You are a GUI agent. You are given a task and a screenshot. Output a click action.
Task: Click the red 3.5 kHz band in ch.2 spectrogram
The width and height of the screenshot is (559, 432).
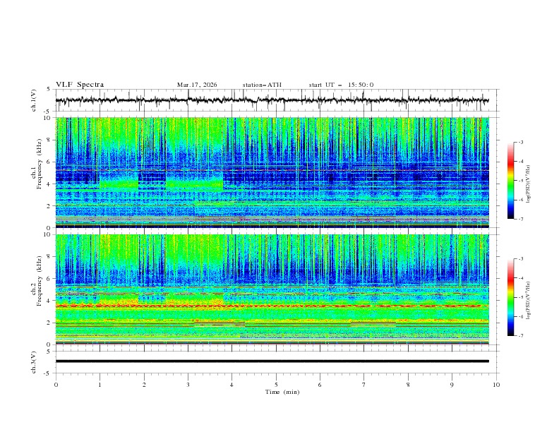click(272, 306)
